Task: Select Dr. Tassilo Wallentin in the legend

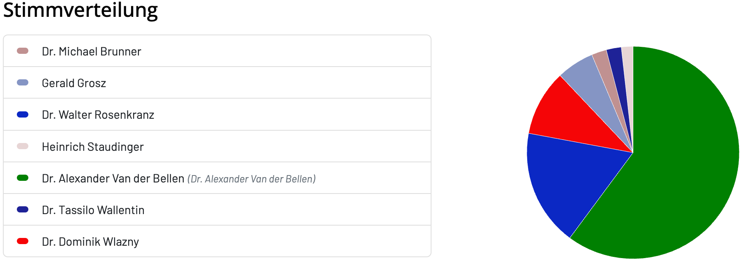Action: pyautogui.click(x=93, y=210)
